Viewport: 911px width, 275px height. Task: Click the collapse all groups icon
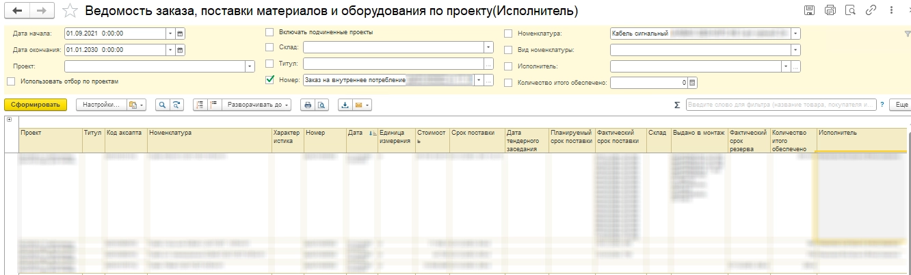[213, 105]
